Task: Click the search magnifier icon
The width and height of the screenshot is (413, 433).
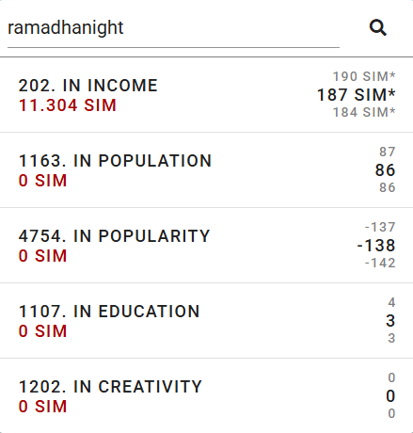Action: (x=378, y=28)
